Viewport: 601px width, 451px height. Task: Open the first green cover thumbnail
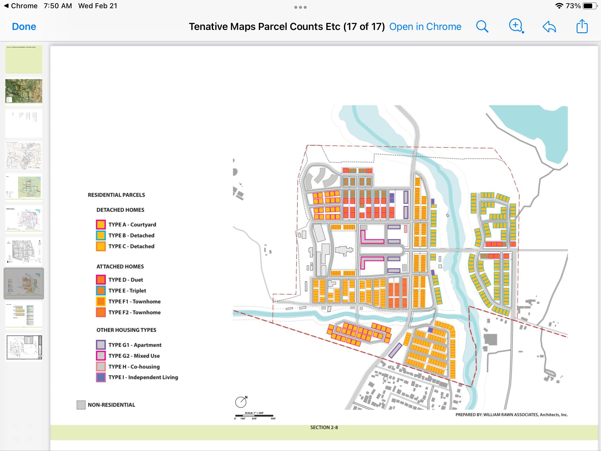24,59
